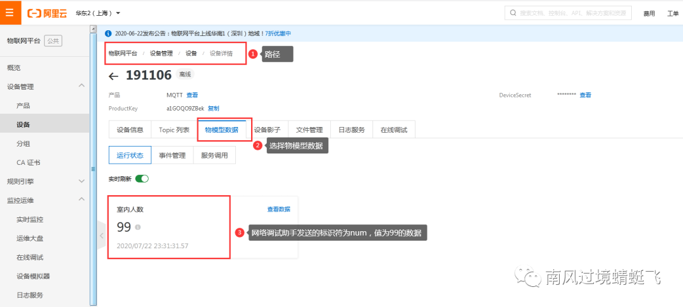Select 服务调用 sub-tab
This screenshot has width=683, height=307.
214,155
